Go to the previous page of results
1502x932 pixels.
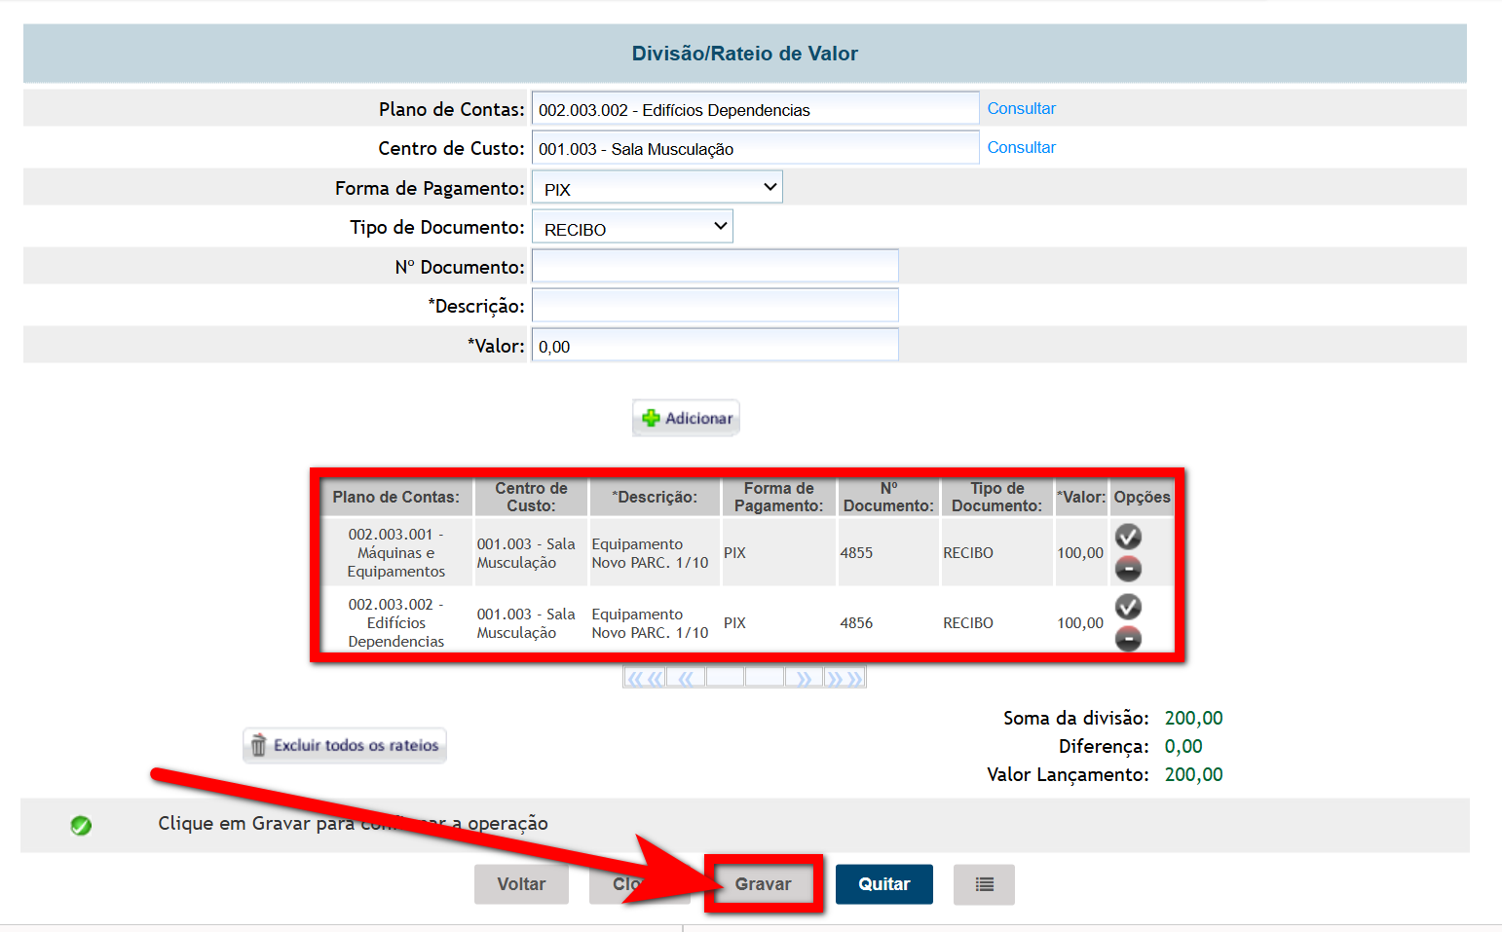(x=686, y=679)
